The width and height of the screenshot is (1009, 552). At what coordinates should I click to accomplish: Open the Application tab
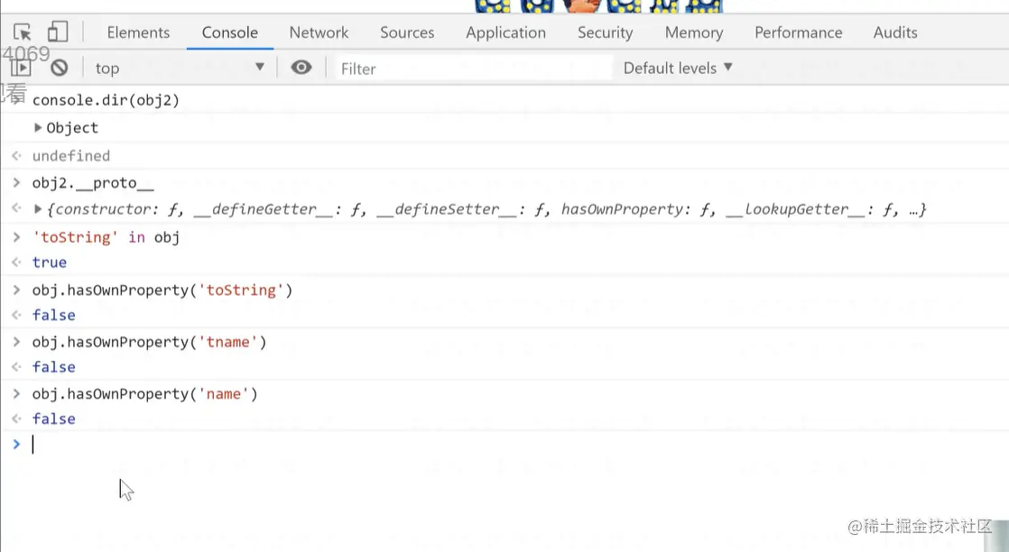505,32
